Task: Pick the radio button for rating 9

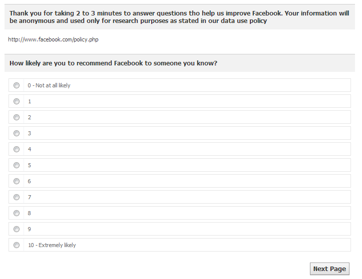Action: click(x=17, y=229)
